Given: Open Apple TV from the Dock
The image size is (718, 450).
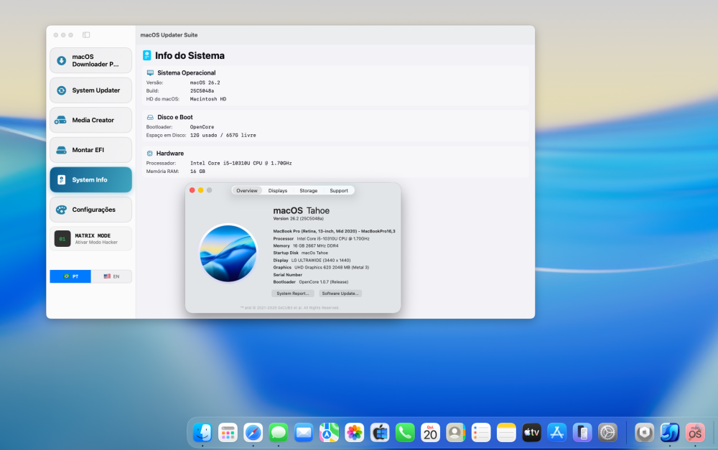Looking at the screenshot, I should click(531, 433).
